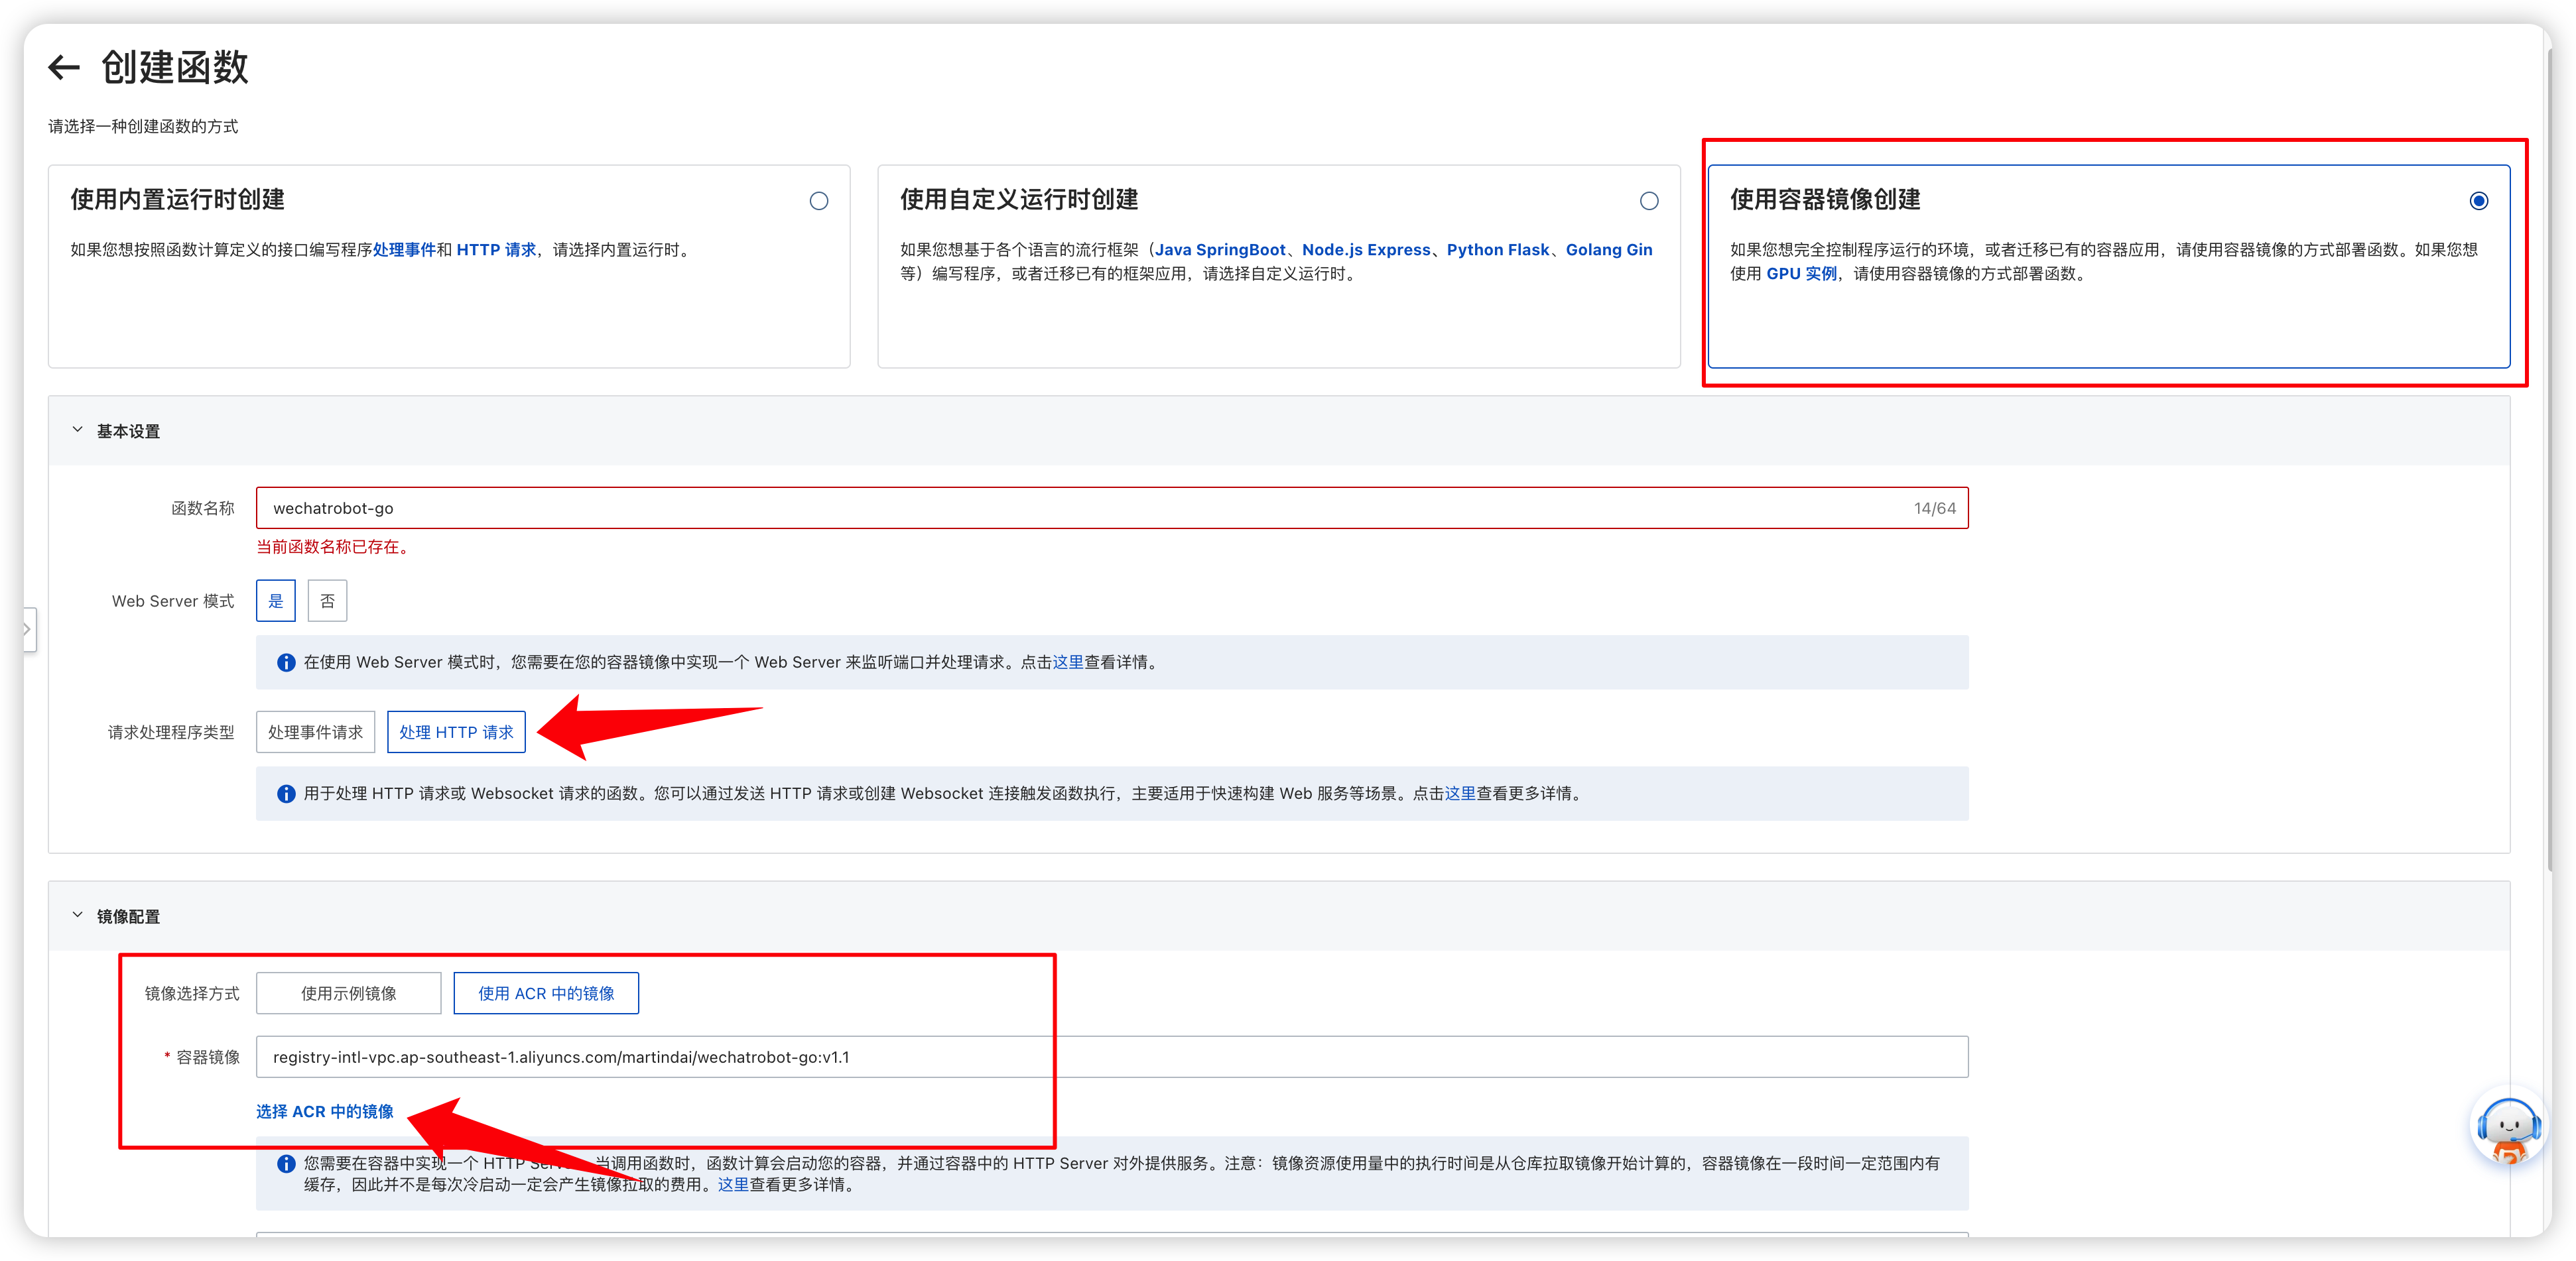The image size is (2576, 1261).
Task: Click the back arrow next to 创建函数
Action: [x=64, y=68]
